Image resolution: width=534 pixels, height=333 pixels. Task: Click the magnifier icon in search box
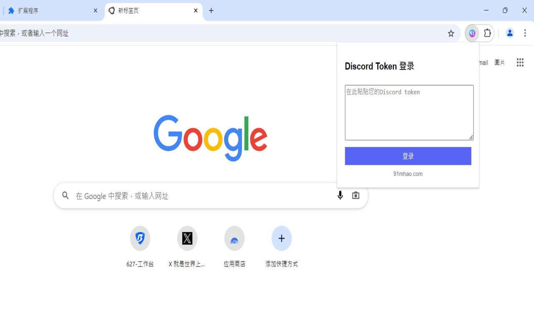[x=65, y=195]
